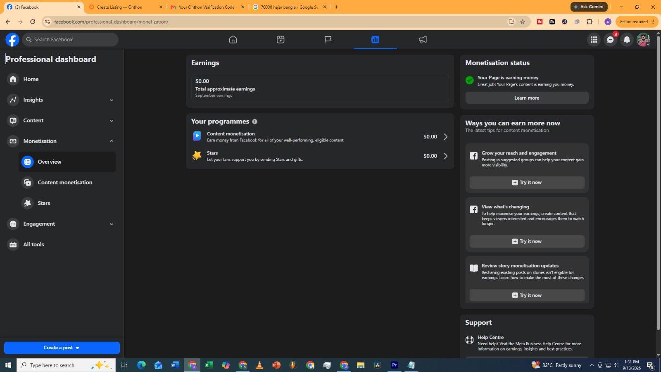Open the account profile picture menu

(x=643, y=40)
